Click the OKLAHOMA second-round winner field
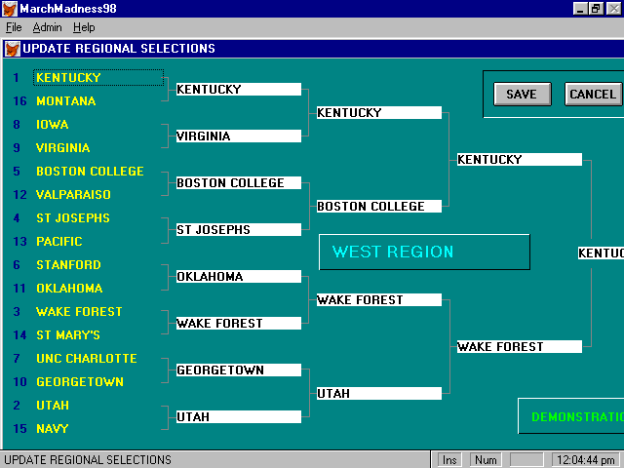624x468 pixels. click(238, 277)
